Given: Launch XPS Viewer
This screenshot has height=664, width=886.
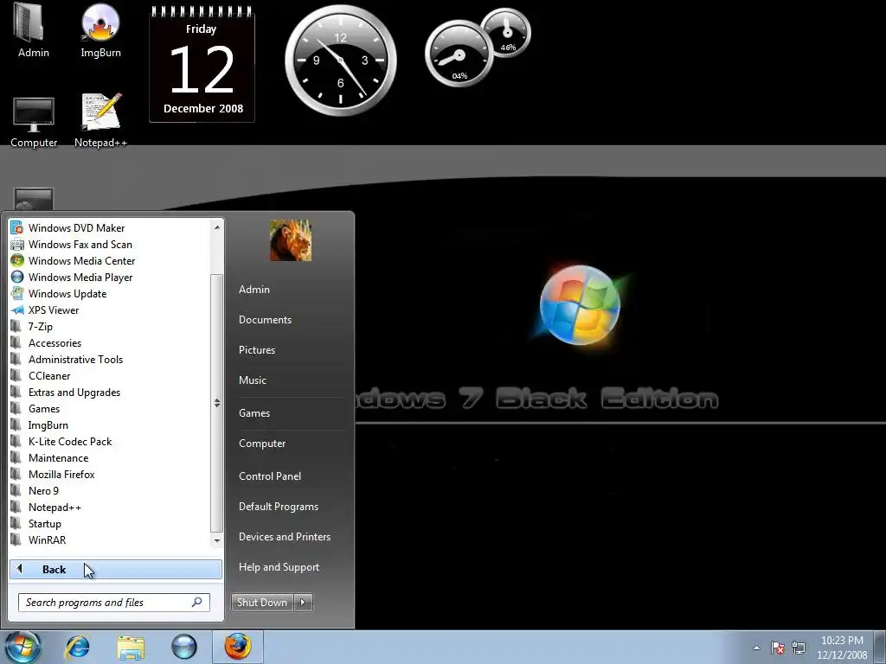Looking at the screenshot, I should coord(45,310).
